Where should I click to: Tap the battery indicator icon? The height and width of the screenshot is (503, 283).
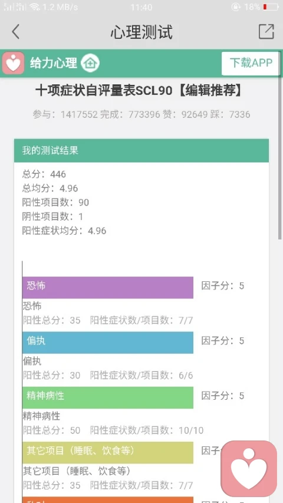coord(271,6)
